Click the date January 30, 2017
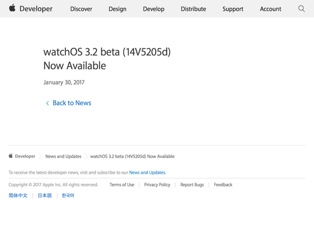 click(x=64, y=82)
